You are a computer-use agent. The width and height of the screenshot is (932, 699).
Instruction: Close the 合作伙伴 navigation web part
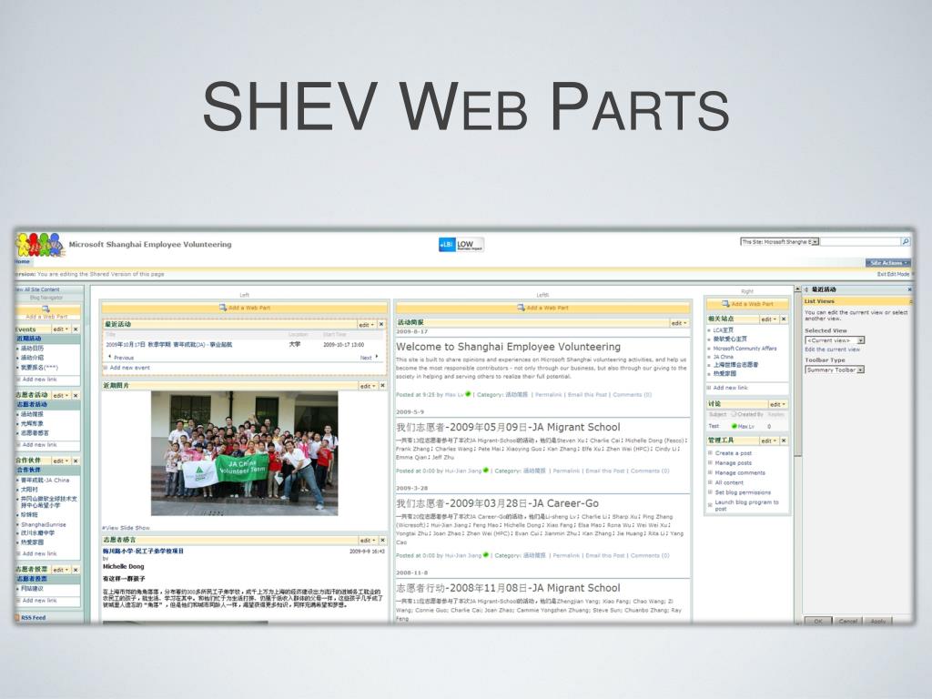(76, 461)
